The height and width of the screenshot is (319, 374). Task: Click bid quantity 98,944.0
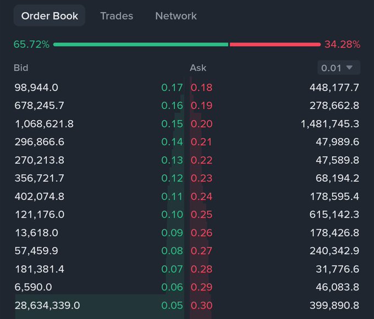36,87
